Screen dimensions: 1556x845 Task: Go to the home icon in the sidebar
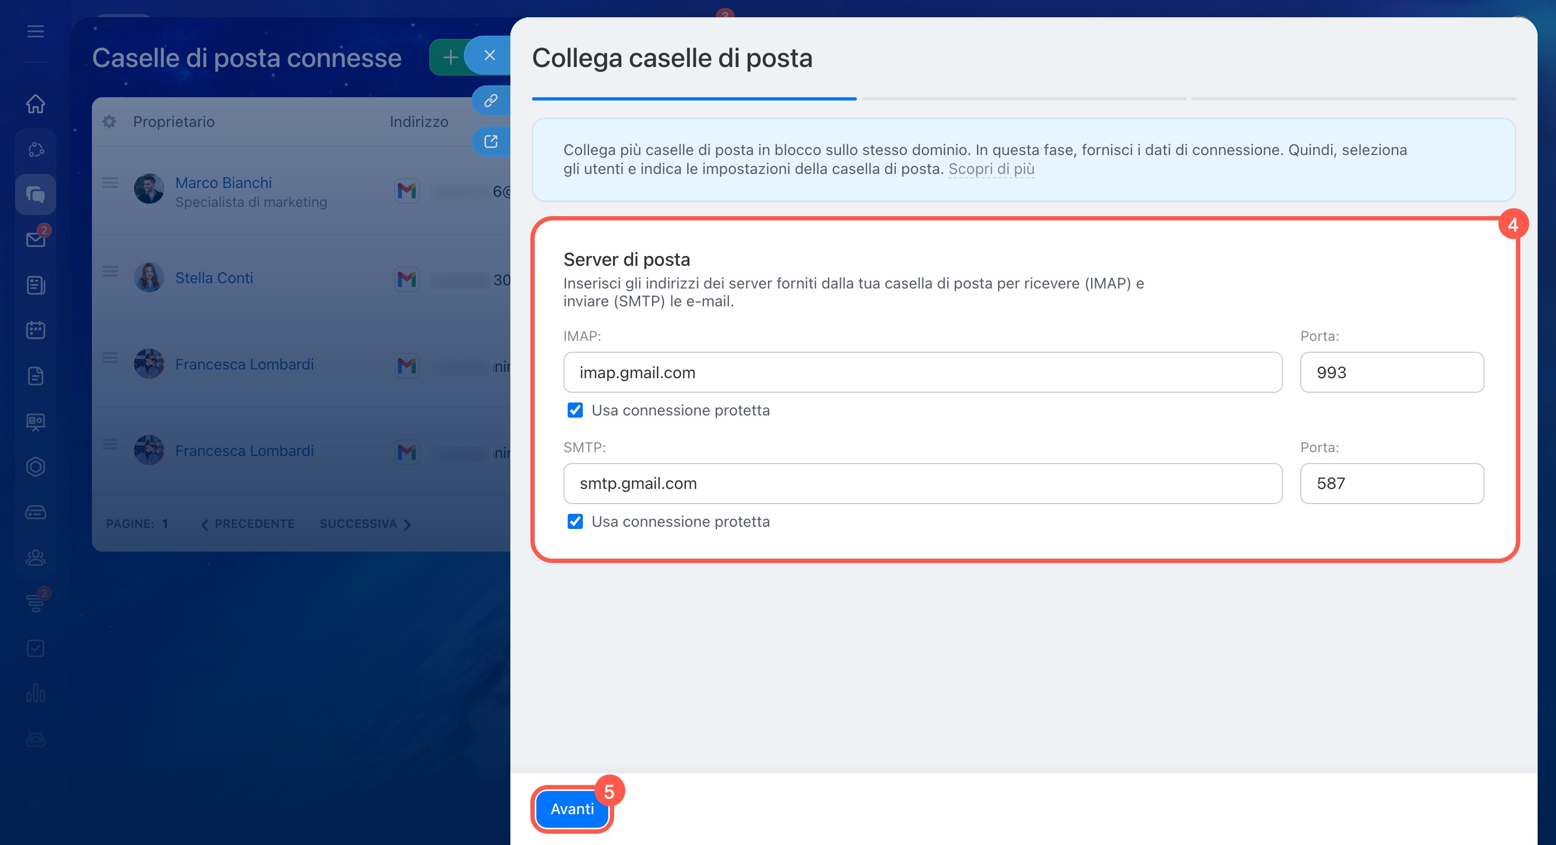point(36,104)
